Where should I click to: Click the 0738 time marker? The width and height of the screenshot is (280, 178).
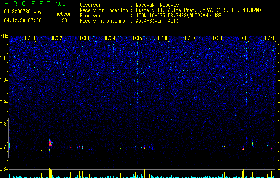[217, 38]
